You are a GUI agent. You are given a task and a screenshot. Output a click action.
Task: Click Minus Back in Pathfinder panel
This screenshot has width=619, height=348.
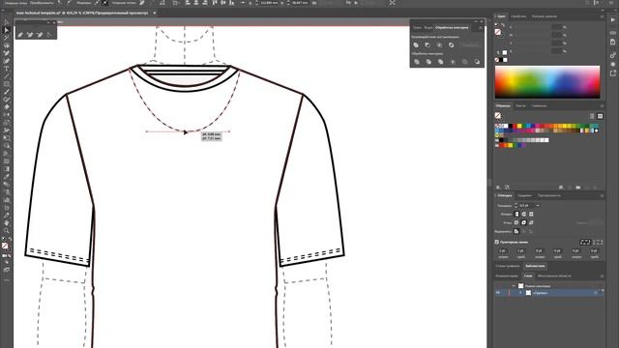point(477,62)
